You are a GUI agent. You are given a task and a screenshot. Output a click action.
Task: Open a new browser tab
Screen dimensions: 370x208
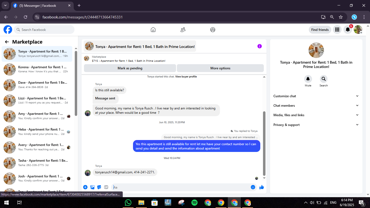point(79,5)
